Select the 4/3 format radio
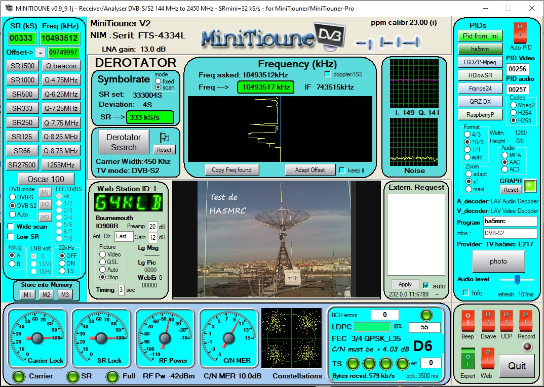 click(x=468, y=134)
